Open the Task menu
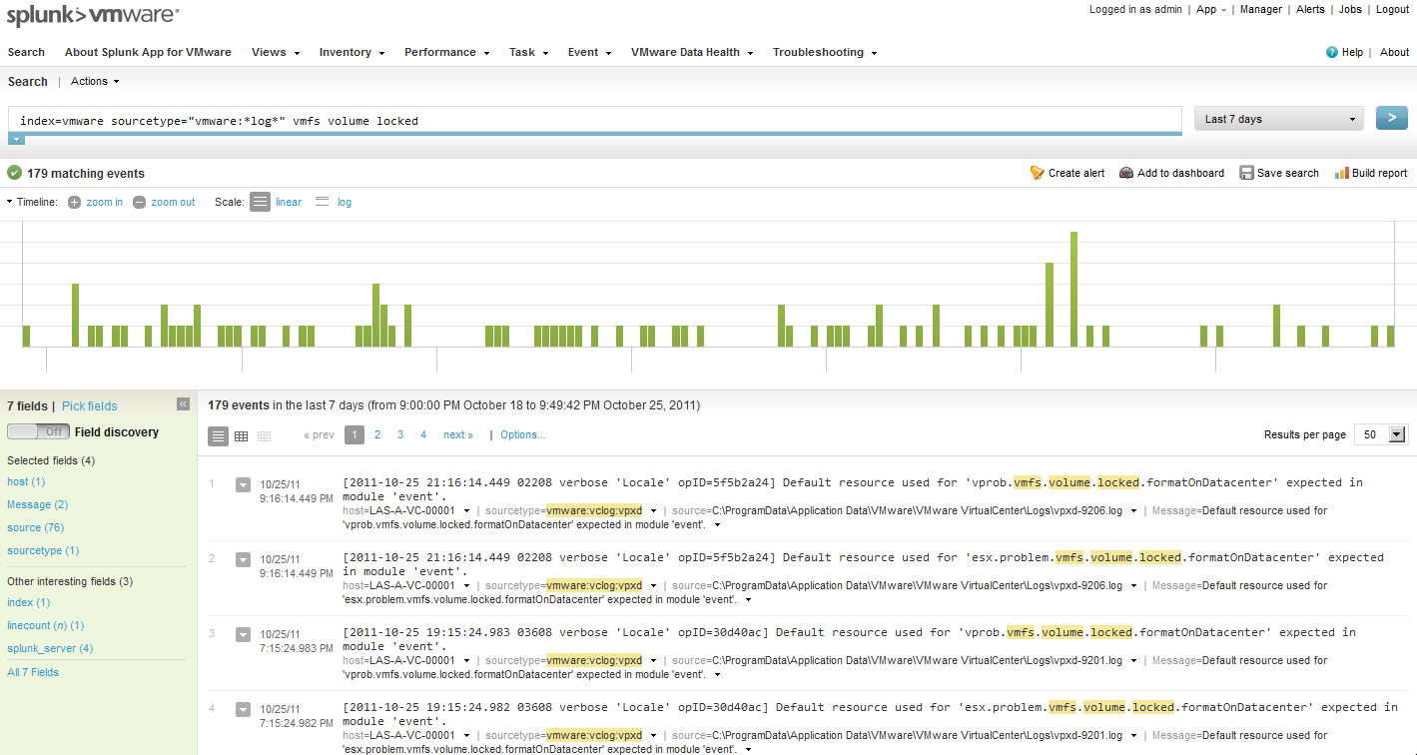 528,52
